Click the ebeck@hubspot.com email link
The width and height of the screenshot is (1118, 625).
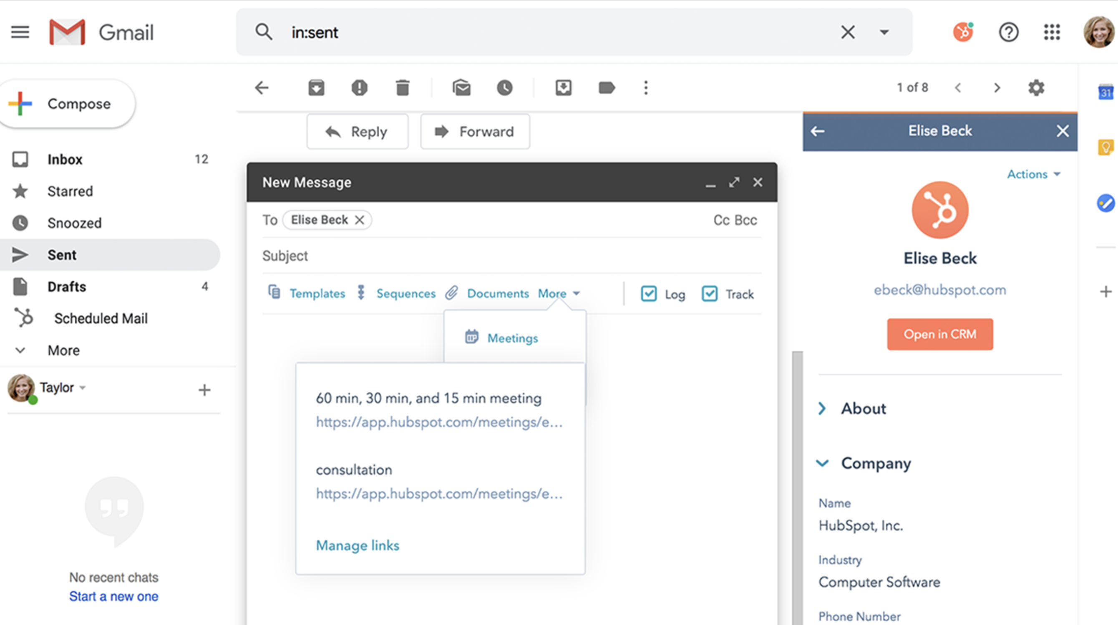[940, 290]
